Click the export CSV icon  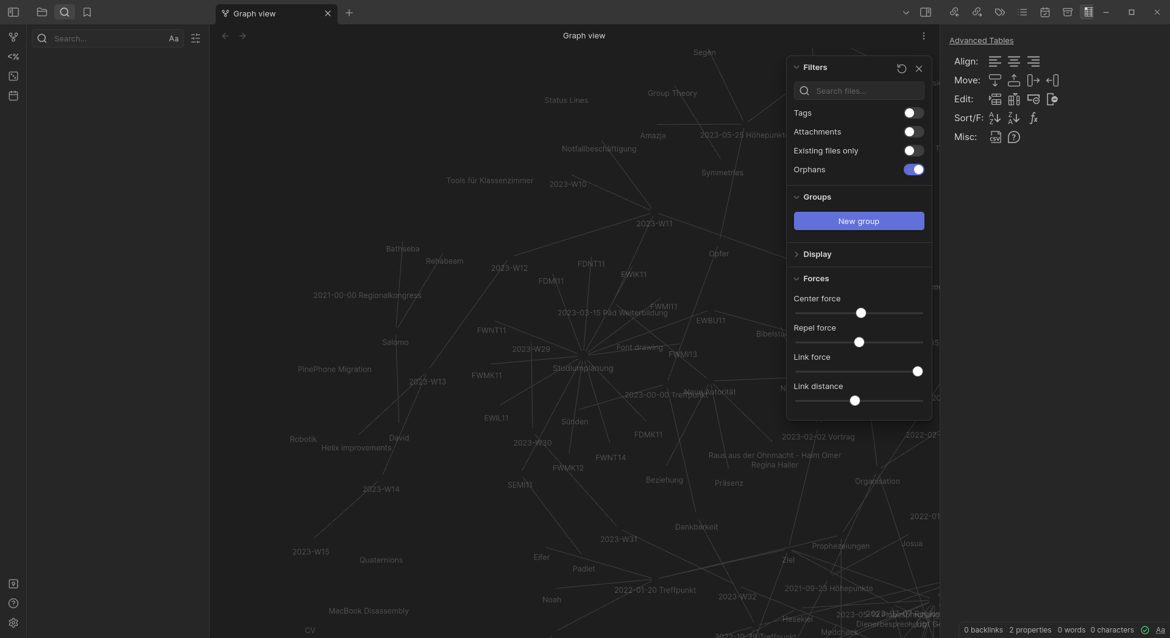pos(994,137)
